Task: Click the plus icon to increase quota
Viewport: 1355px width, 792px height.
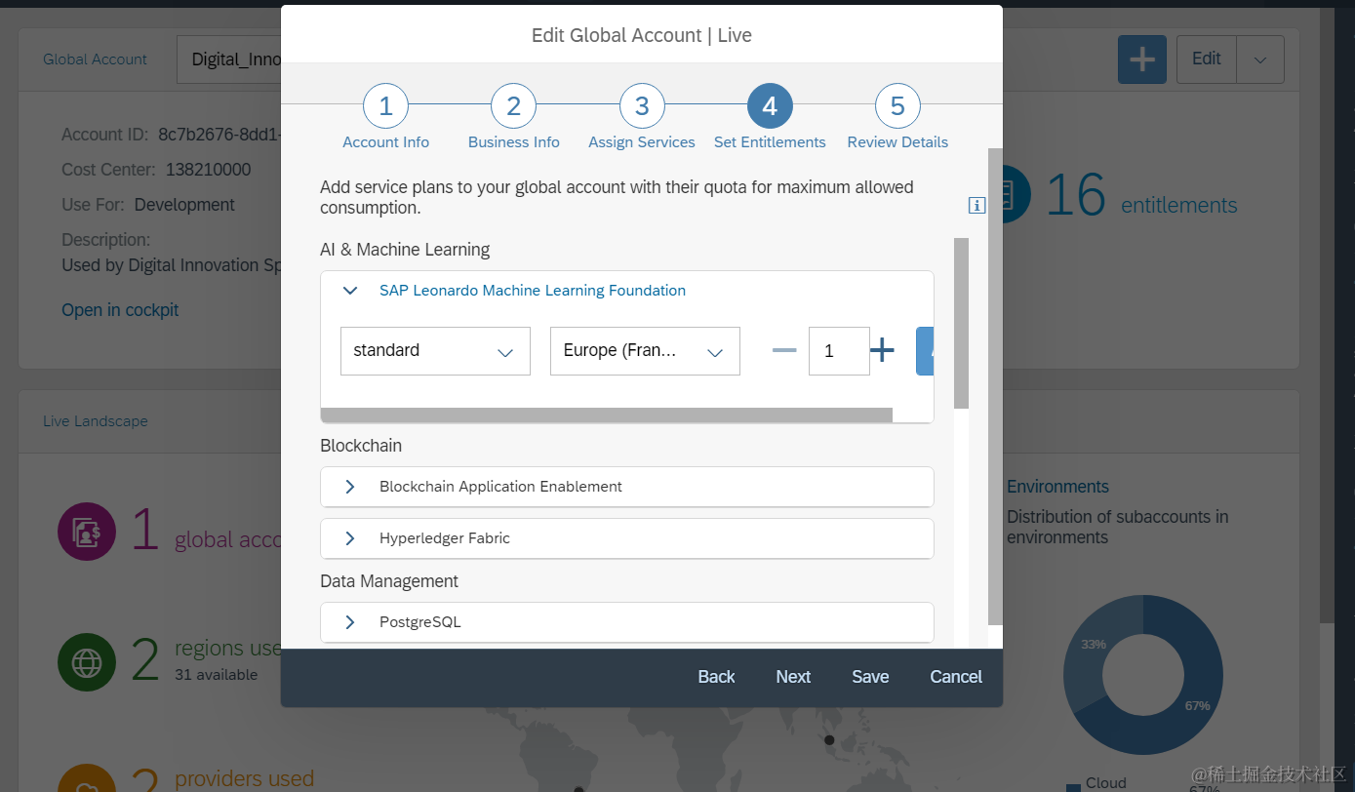Action: point(882,350)
